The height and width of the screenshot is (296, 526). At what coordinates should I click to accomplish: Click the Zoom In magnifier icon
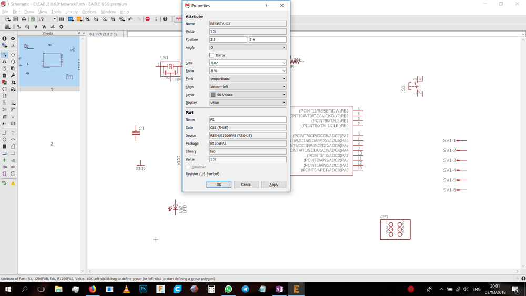(96, 19)
